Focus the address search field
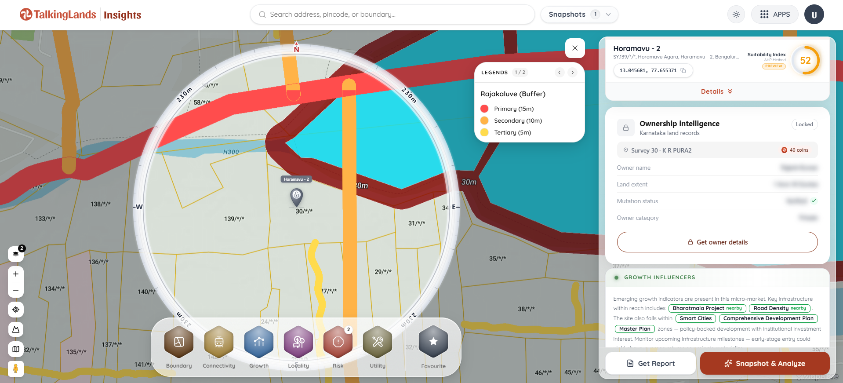The width and height of the screenshot is (843, 383). pos(392,15)
